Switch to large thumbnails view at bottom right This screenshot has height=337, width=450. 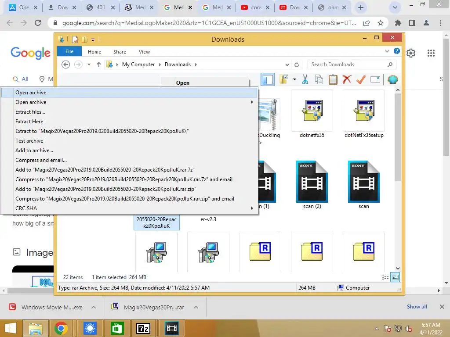click(395, 277)
